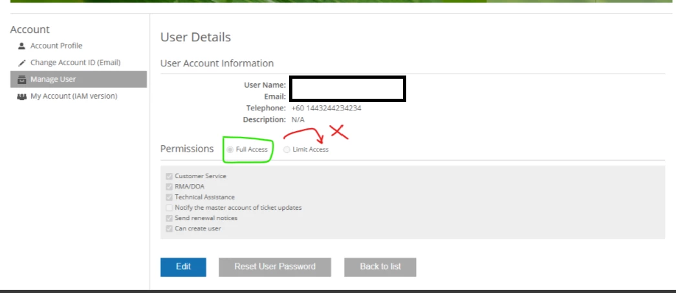Viewport: 676px width, 293px height.
Task: Click the Description: label
Action: 265,119
